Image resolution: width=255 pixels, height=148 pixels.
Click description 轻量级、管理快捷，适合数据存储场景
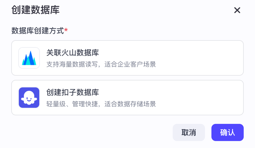pyautogui.click(x=101, y=104)
